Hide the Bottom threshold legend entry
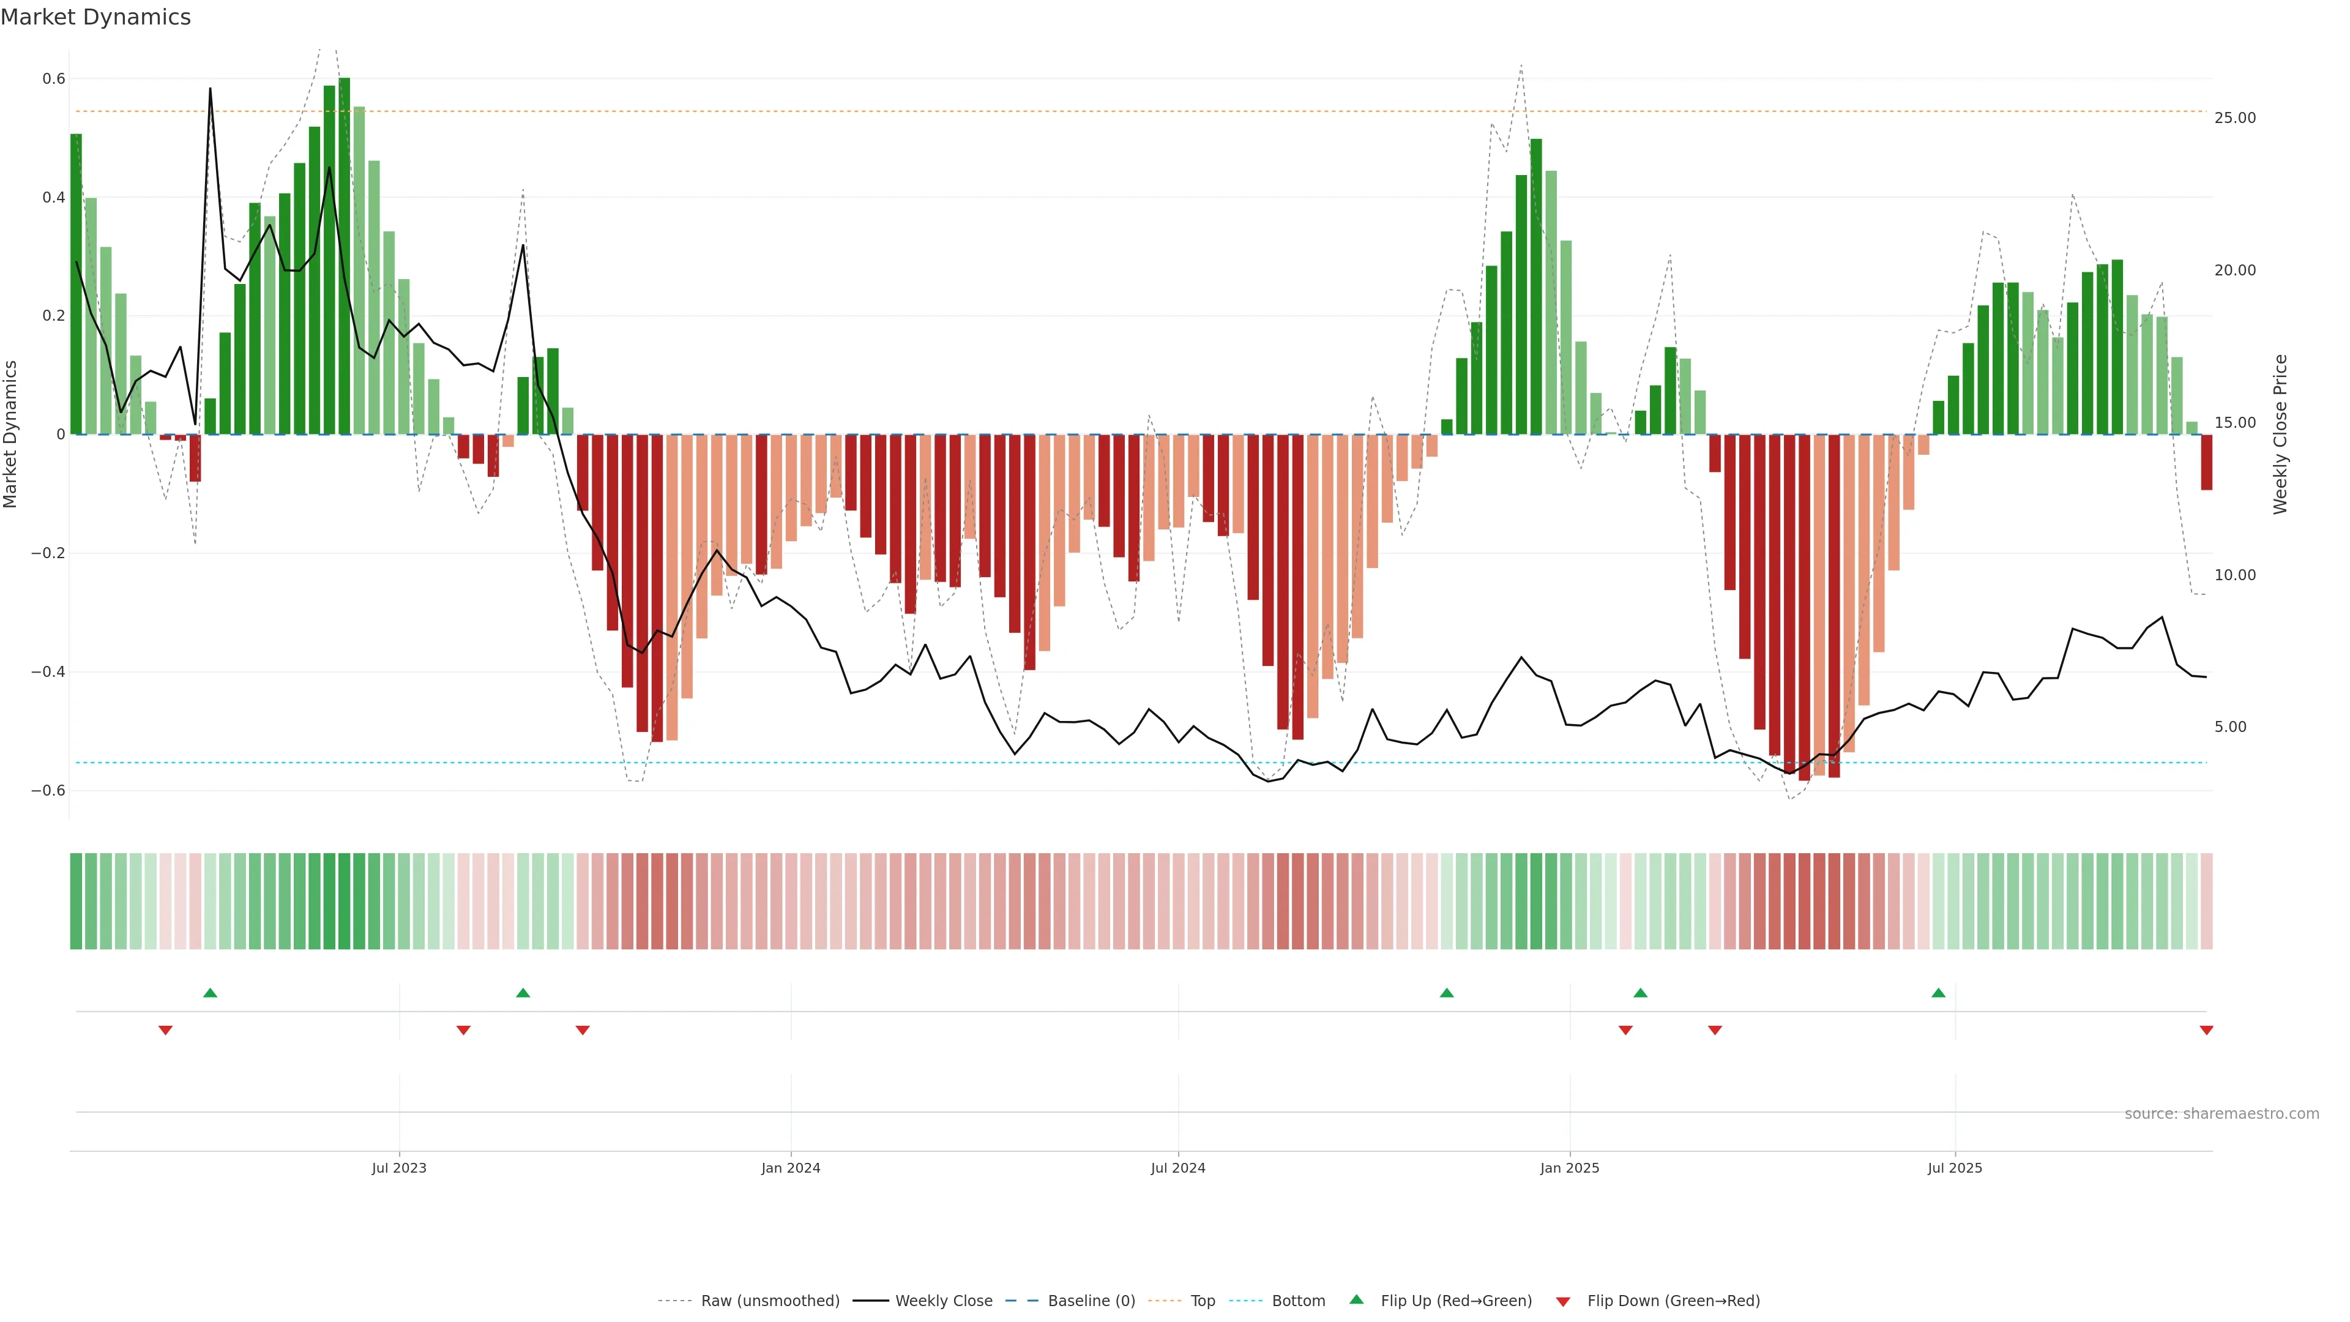Image resolution: width=2350 pixels, height=1322 pixels. pos(1298,1301)
